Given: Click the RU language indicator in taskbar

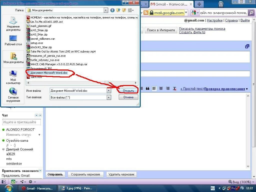Looking at the screenshot, I should 212,188.
